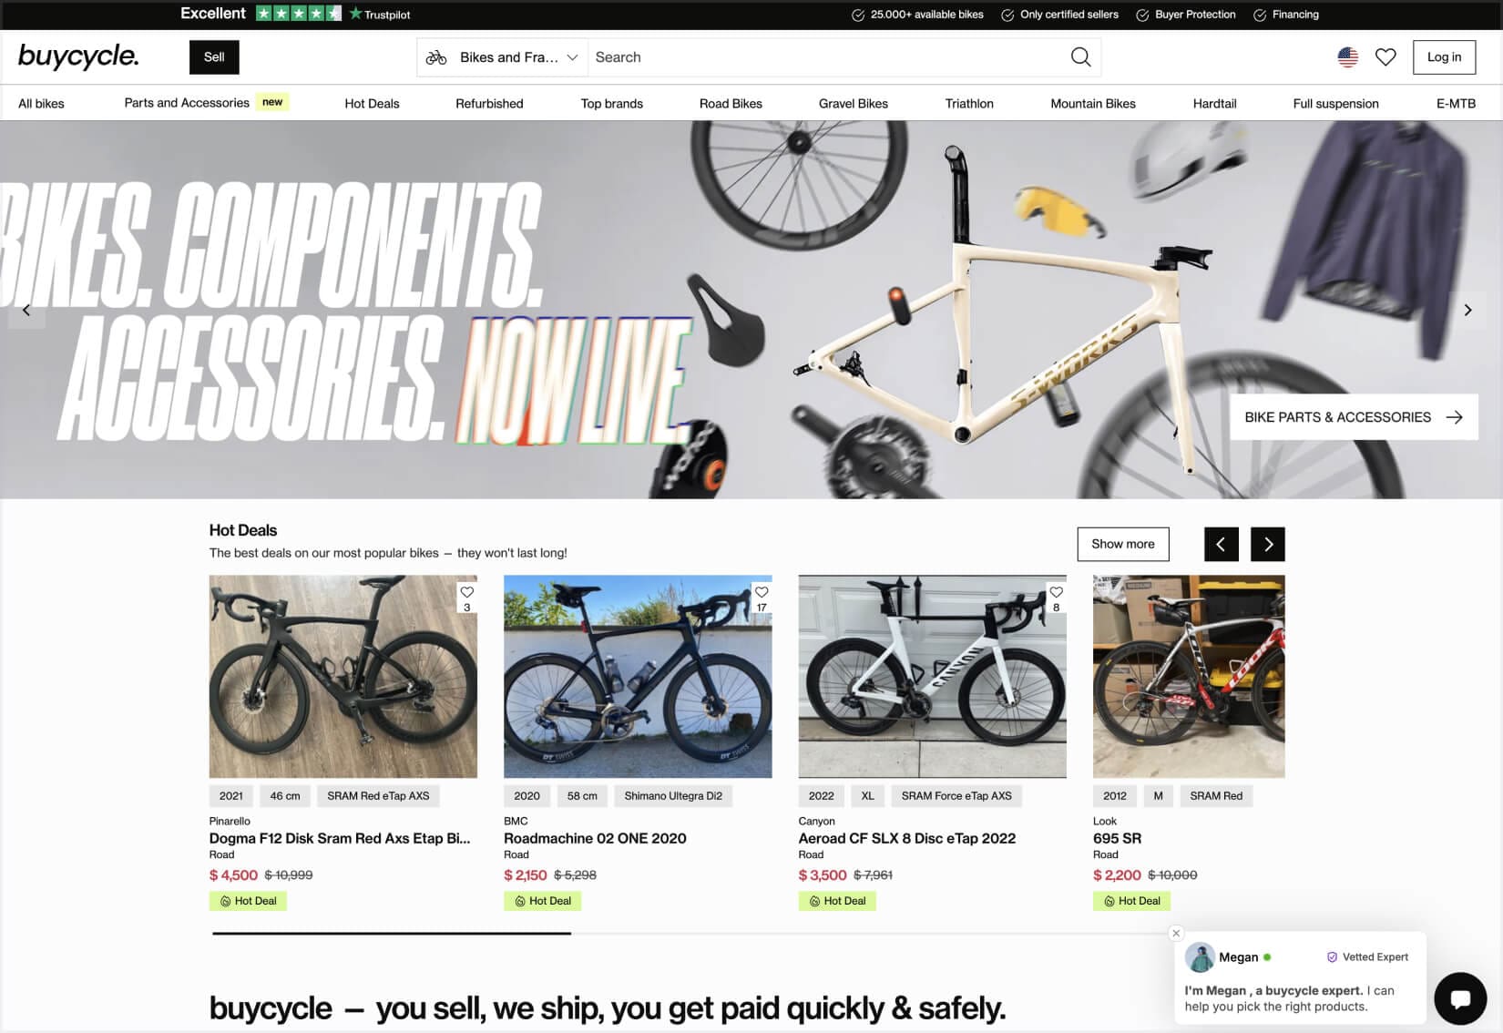Click the Sell button
The width and height of the screenshot is (1503, 1033).
[x=214, y=57]
